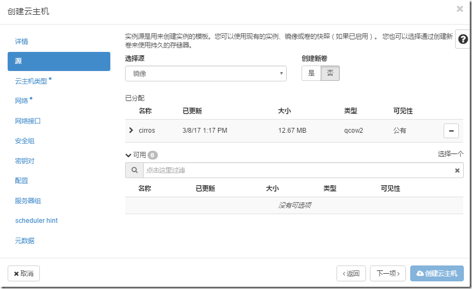
Task: Open the 网络接口 tab
Action: pos(28,121)
